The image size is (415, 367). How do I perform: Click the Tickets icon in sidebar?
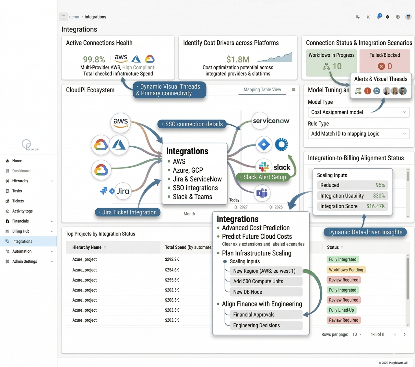(7, 201)
